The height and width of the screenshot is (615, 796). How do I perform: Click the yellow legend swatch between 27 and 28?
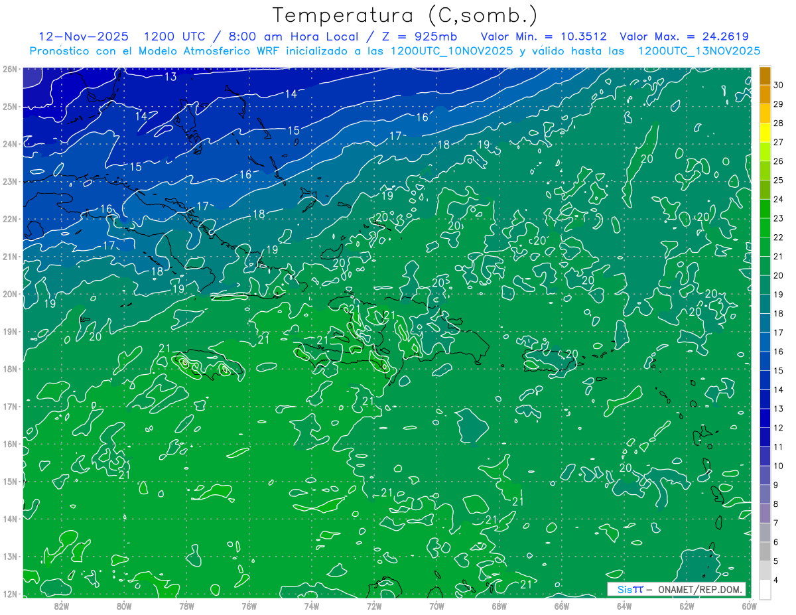click(765, 132)
